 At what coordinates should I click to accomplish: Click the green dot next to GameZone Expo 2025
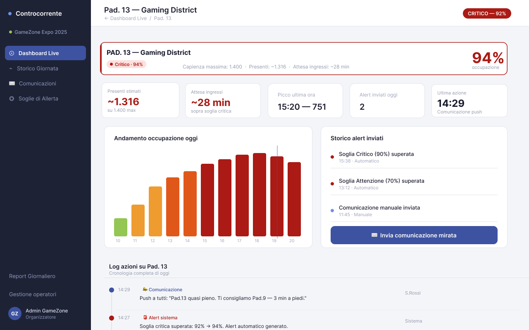pos(10,32)
